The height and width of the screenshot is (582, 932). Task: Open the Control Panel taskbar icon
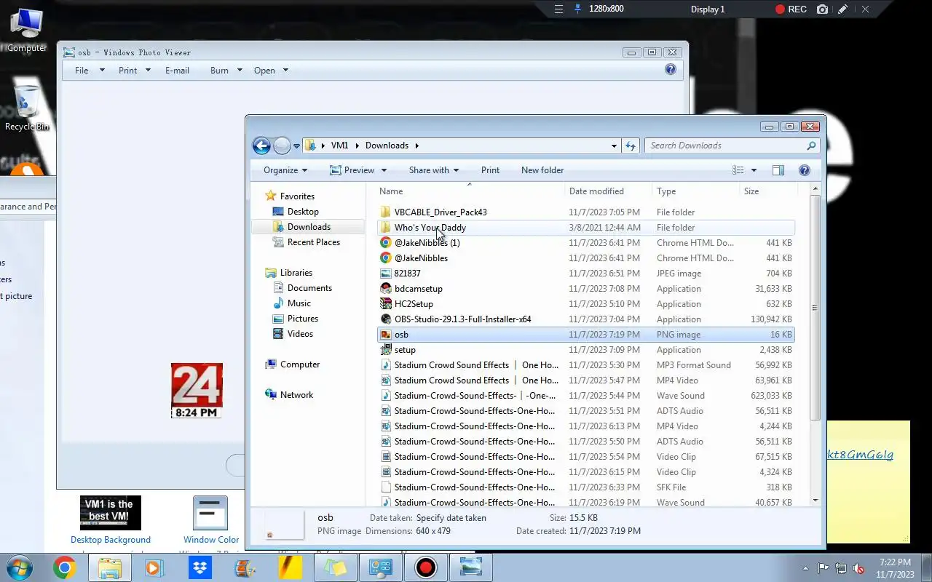[x=380, y=567]
